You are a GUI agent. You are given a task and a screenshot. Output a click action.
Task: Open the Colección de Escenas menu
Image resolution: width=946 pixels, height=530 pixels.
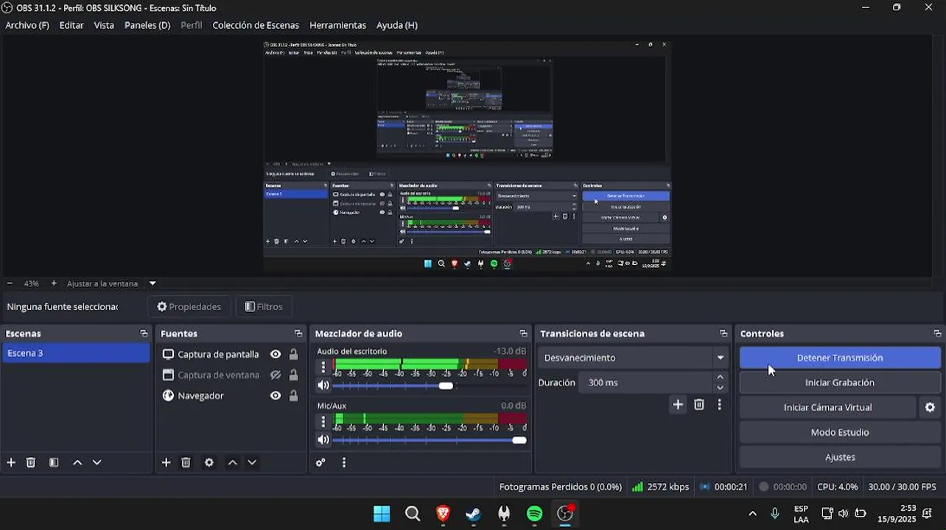point(256,25)
